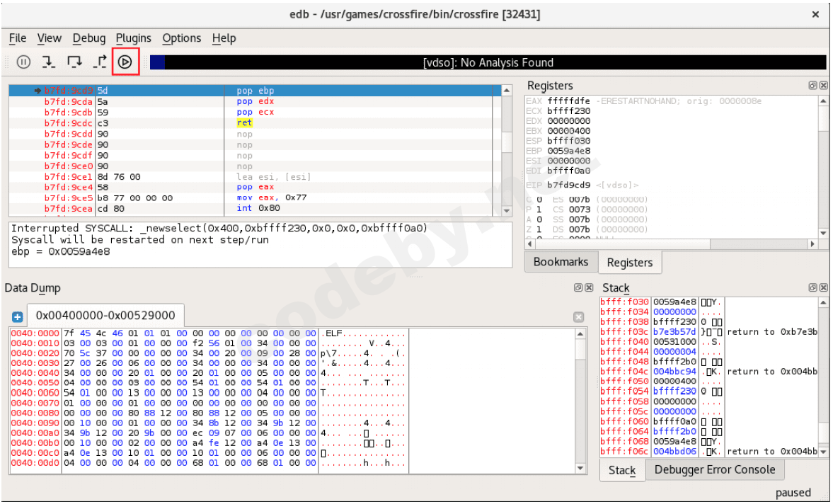Open the Options menu

pyautogui.click(x=182, y=38)
